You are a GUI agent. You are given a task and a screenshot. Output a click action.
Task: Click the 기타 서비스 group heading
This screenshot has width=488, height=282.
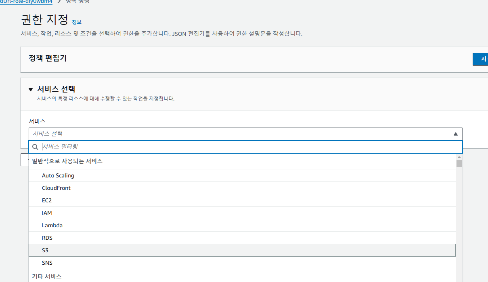[47, 276]
